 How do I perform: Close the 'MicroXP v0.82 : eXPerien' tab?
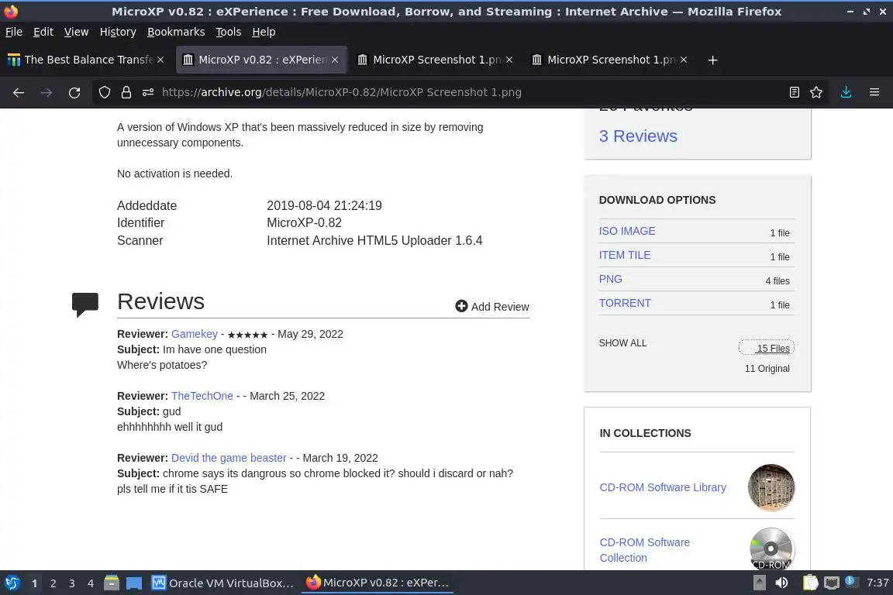pos(335,60)
